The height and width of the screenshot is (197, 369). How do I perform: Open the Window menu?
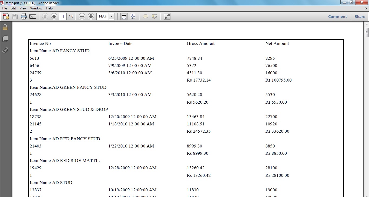click(x=36, y=8)
